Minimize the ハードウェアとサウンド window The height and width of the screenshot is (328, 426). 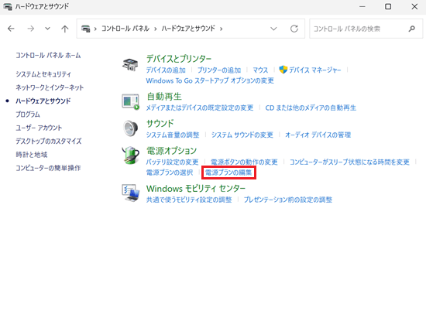click(362, 6)
